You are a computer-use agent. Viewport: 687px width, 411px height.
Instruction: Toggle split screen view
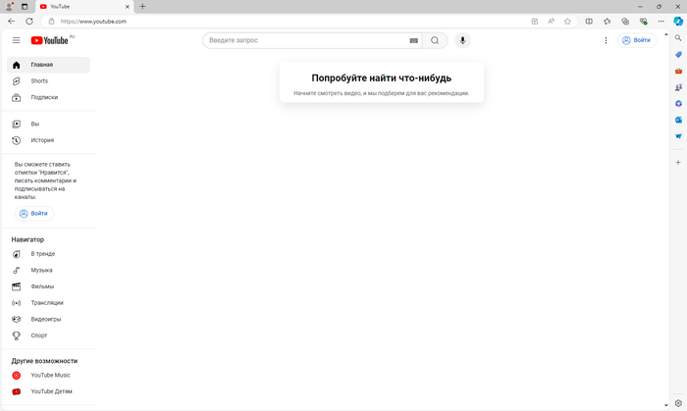tap(589, 21)
